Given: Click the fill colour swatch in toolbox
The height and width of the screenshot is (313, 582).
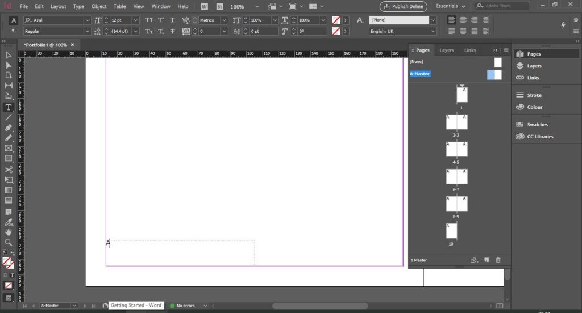Looking at the screenshot, I should [6, 262].
